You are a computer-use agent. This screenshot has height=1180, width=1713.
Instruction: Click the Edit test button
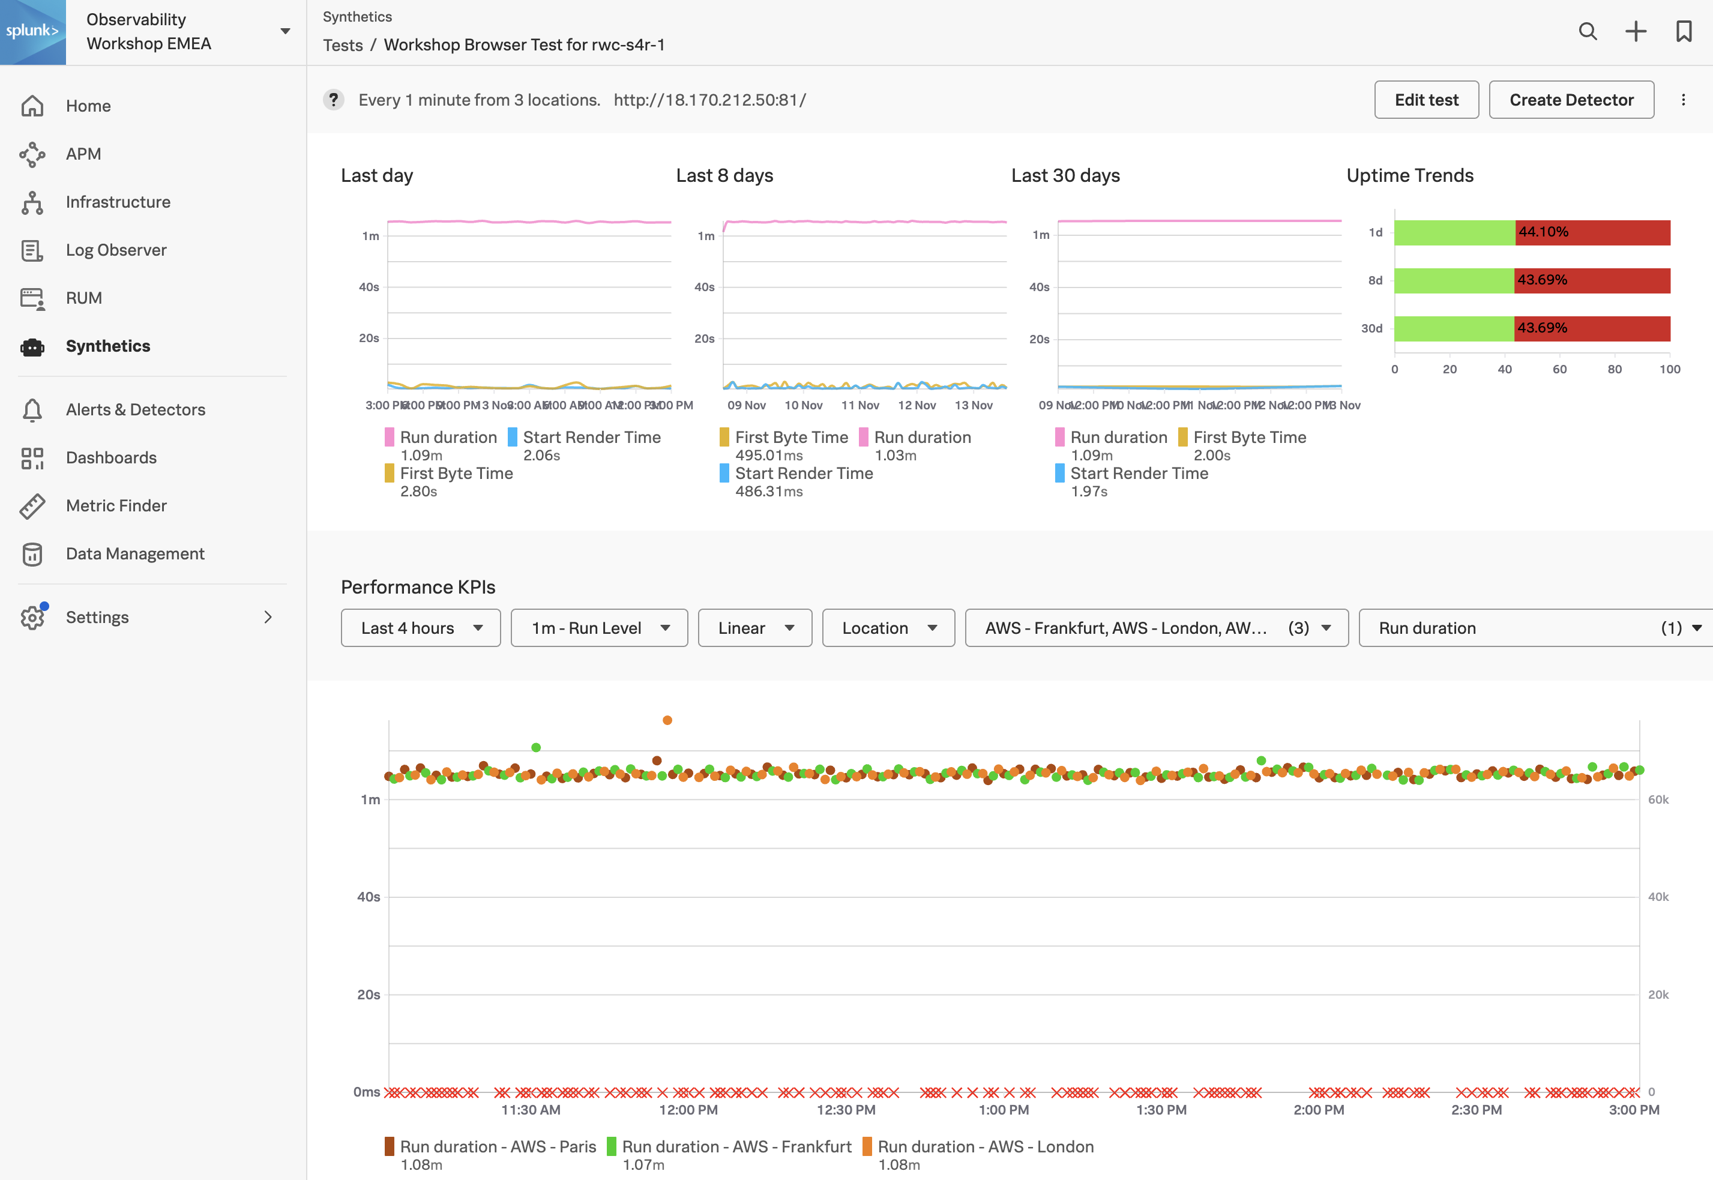tap(1427, 99)
